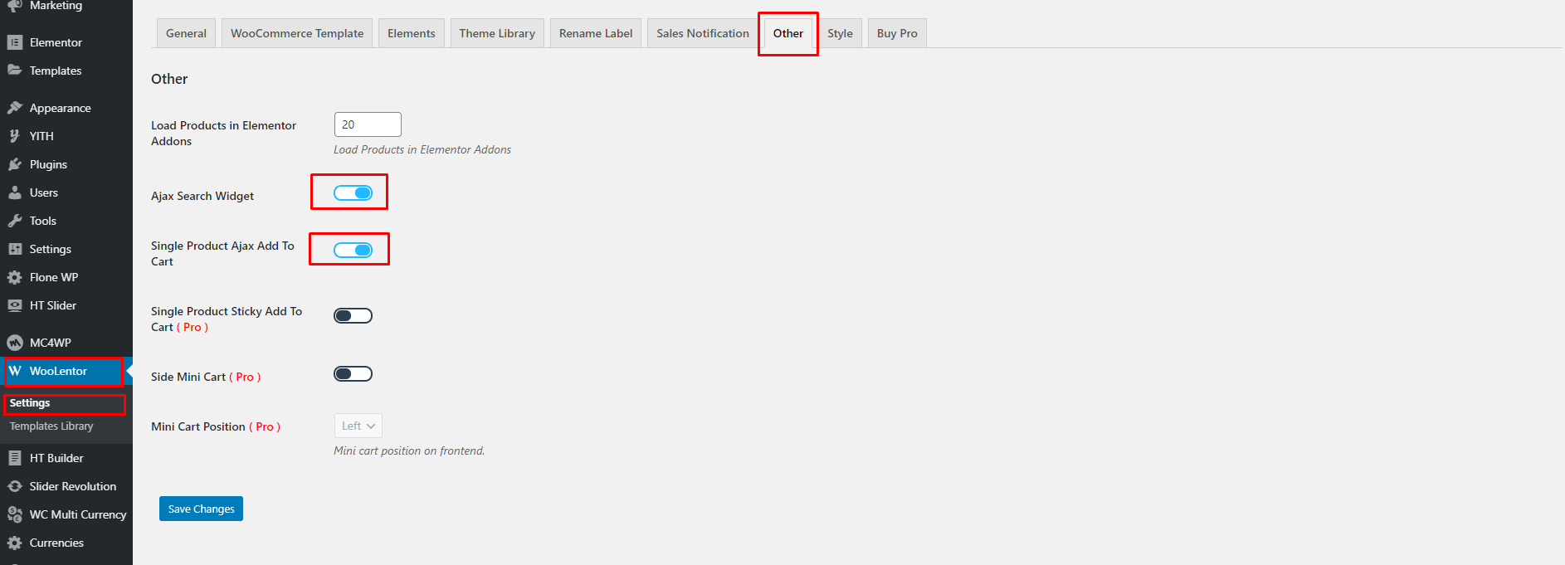1565x565 pixels.
Task: Go to the Theme Library tab
Action: coord(497,33)
